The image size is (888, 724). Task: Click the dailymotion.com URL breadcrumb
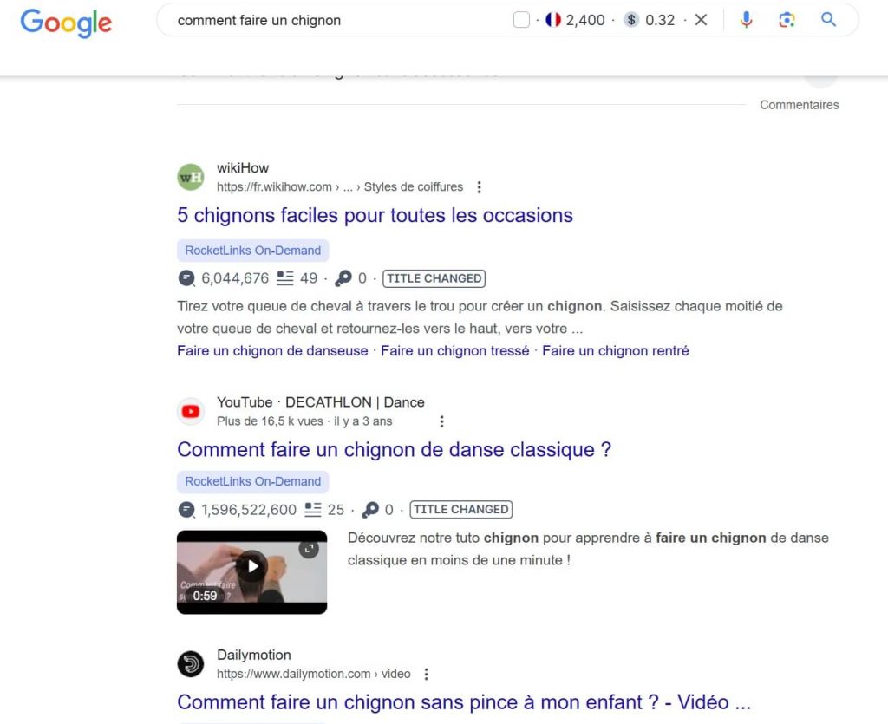click(313, 674)
